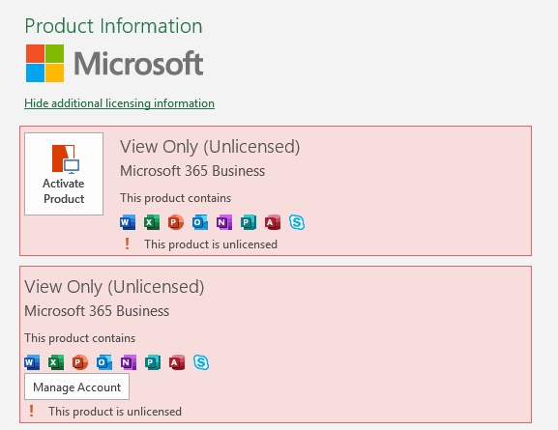Image resolution: width=558 pixels, height=430 pixels.
Task: Click Hide additional licensing information link
Action: pos(119,103)
